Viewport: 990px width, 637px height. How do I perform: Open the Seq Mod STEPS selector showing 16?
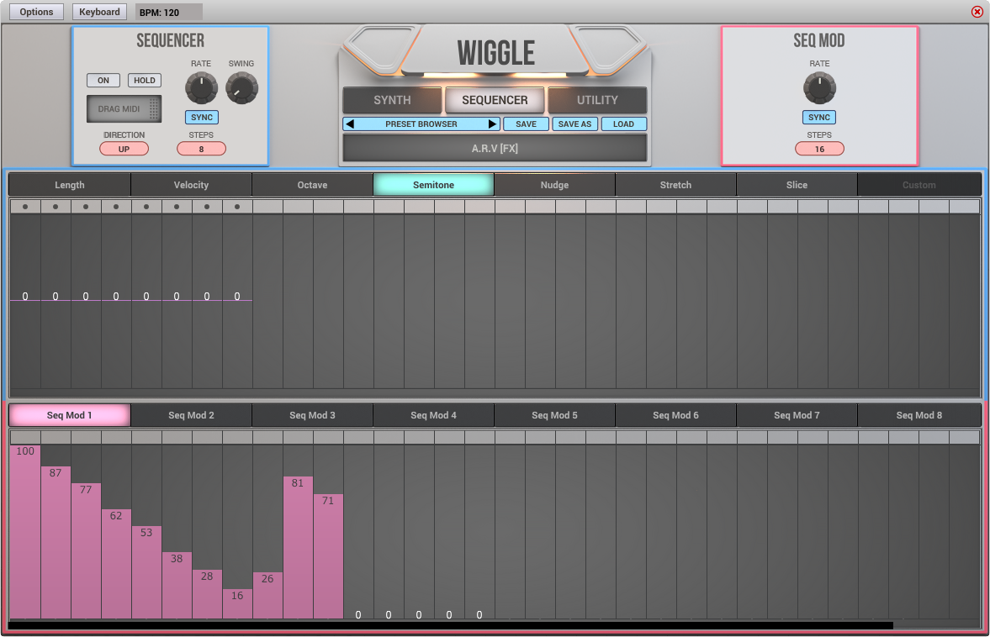tap(819, 149)
